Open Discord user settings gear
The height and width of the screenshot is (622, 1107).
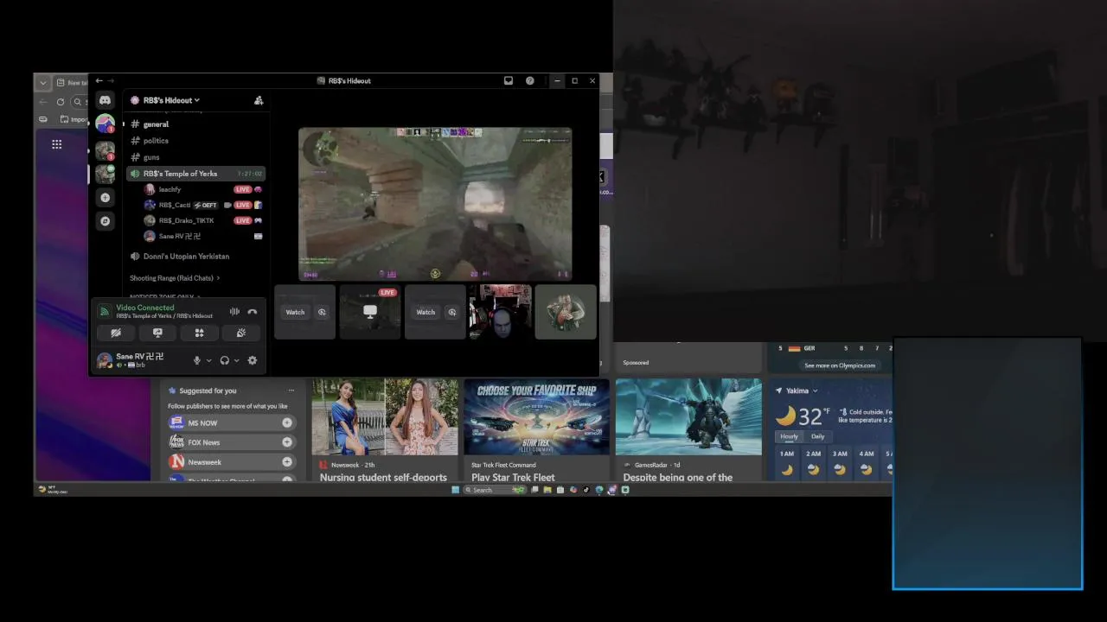tap(253, 360)
